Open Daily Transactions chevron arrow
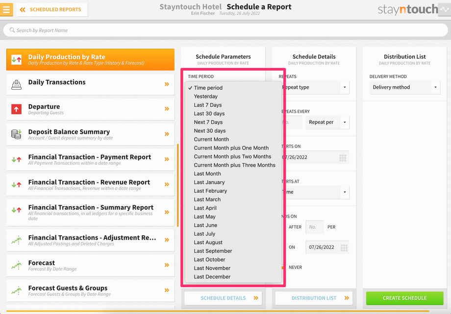Image resolution: width=451 pixels, height=314 pixels. (x=167, y=84)
